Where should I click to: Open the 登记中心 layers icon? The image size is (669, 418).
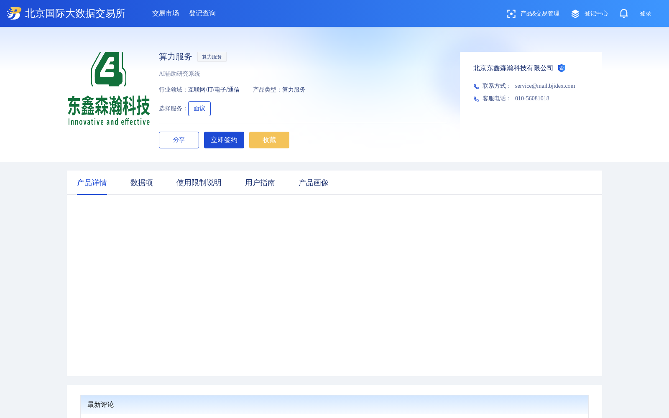coord(575,14)
